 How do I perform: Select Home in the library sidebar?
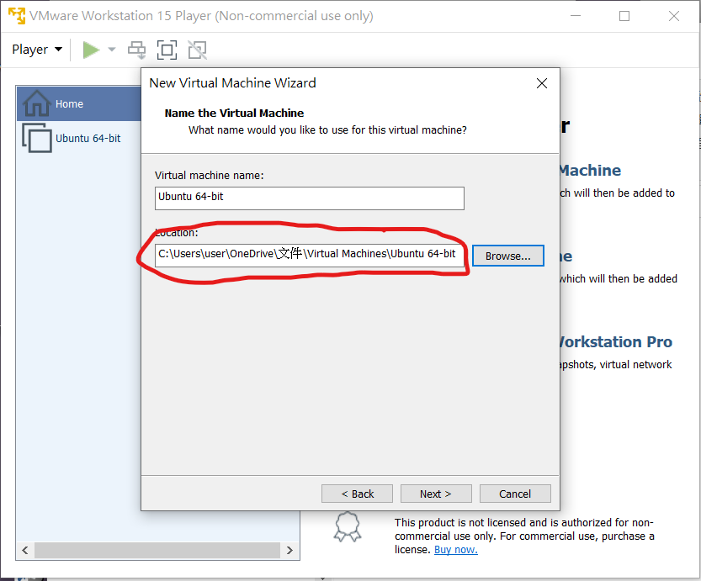(79, 103)
